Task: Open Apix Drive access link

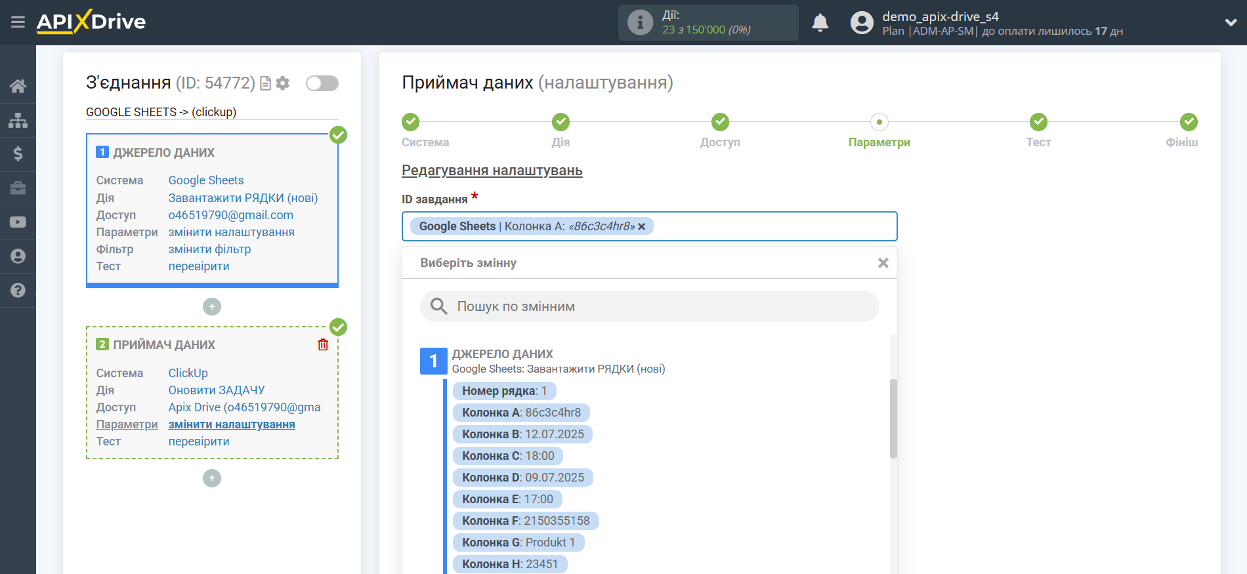Action: (x=245, y=407)
